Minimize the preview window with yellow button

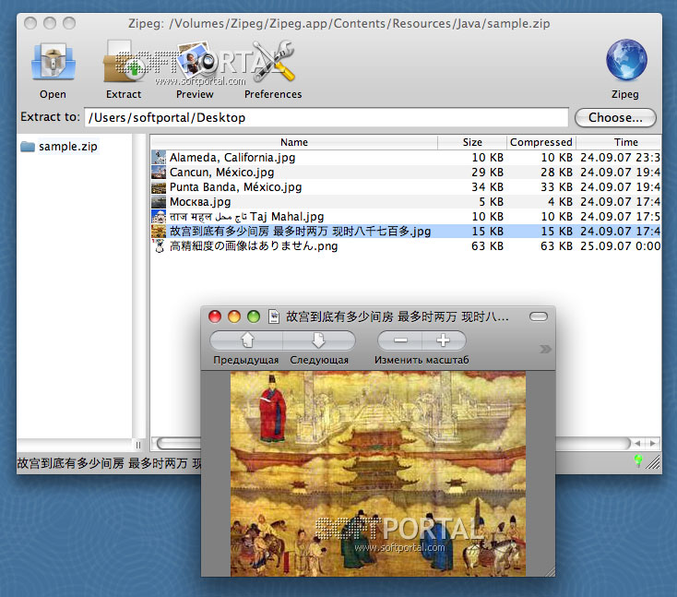pos(234,316)
